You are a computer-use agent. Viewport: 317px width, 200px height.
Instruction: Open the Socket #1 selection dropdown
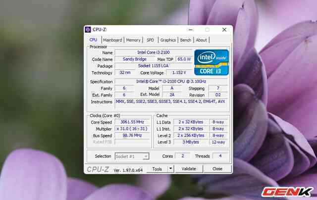point(132,156)
